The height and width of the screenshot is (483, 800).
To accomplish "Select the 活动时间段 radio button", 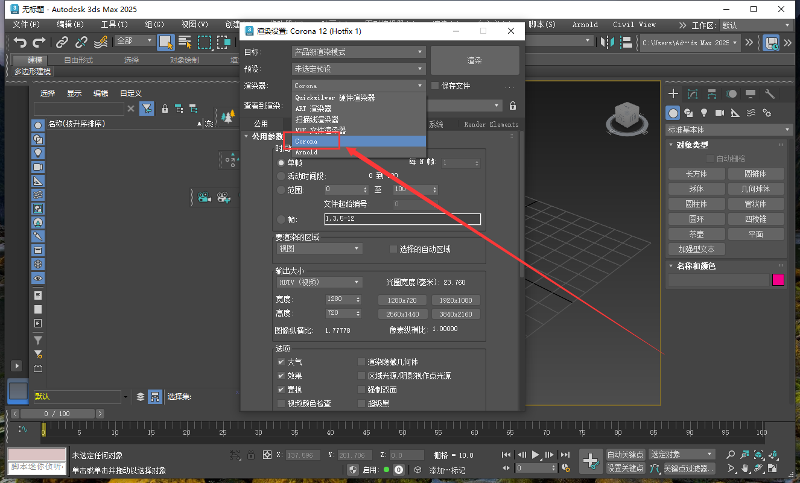I will (x=281, y=176).
